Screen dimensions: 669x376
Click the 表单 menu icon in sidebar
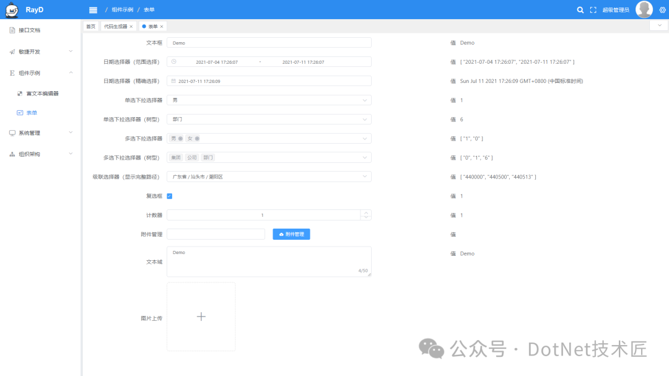pos(20,113)
